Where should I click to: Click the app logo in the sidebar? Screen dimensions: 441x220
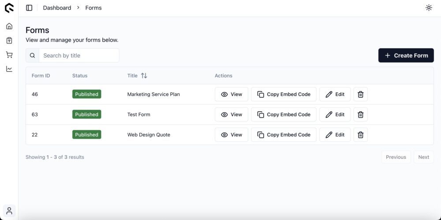click(9, 8)
